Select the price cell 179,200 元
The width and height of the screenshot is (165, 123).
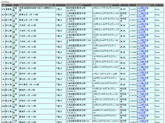click(79, 111)
